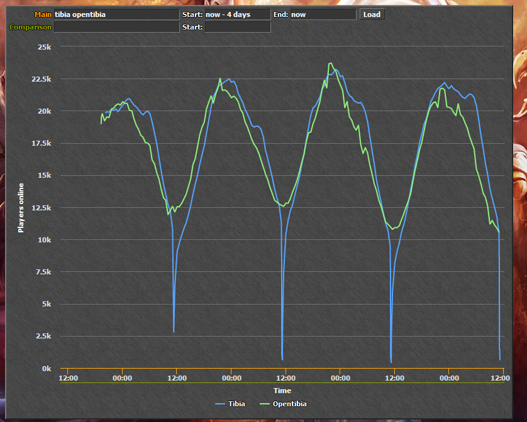
Task: Click the Main label text
Action: (43, 14)
